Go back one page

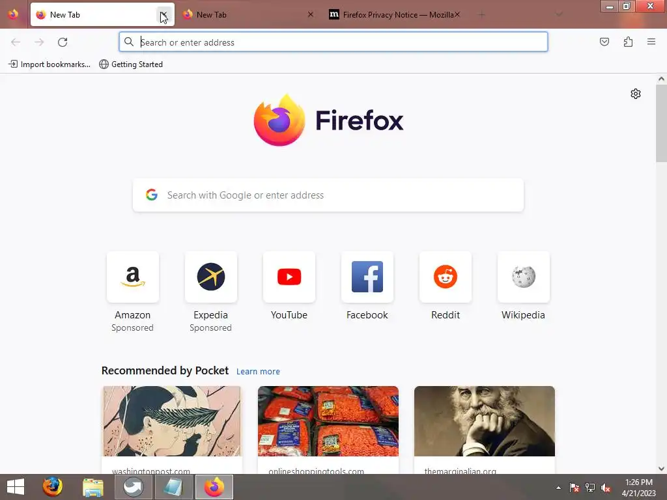16,42
